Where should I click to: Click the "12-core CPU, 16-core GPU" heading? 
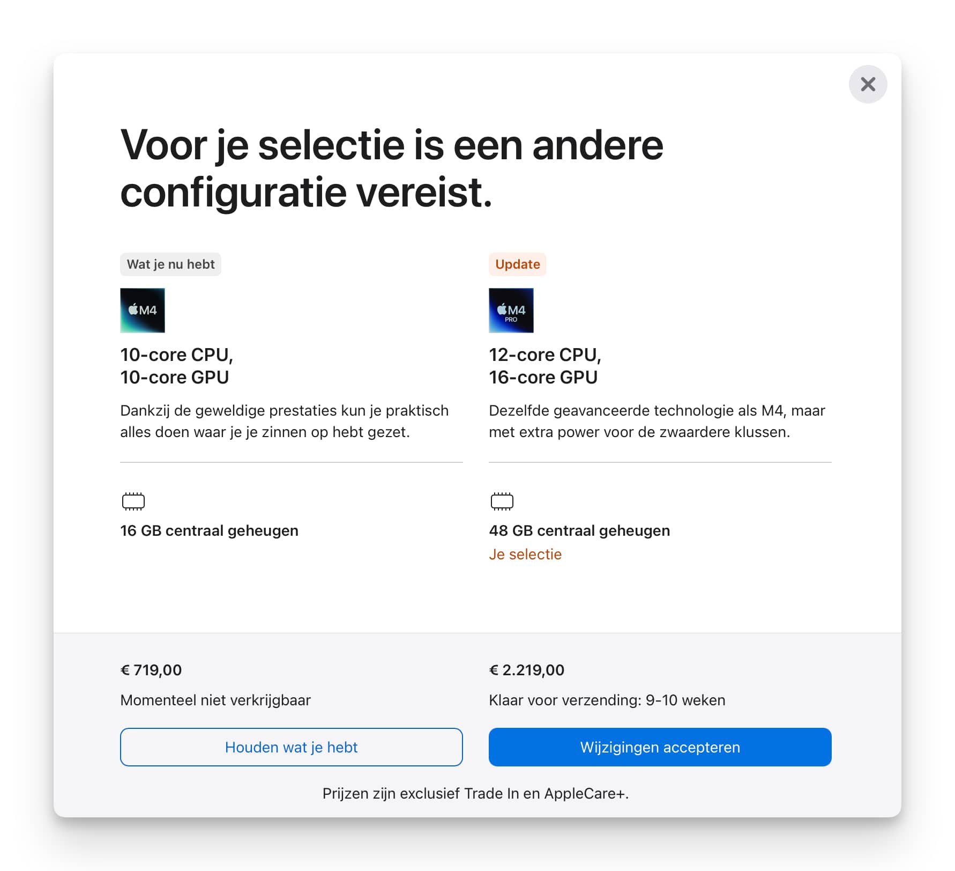click(x=545, y=366)
